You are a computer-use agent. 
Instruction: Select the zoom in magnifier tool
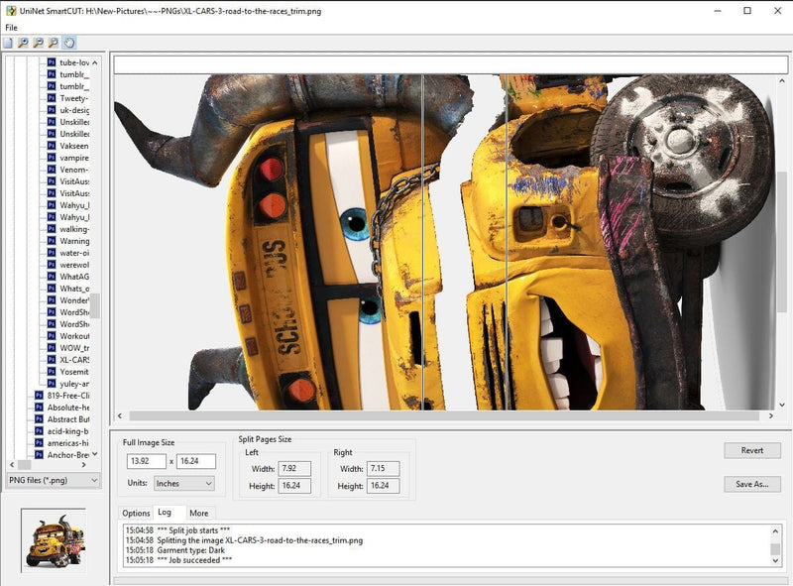click(x=25, y=43)
